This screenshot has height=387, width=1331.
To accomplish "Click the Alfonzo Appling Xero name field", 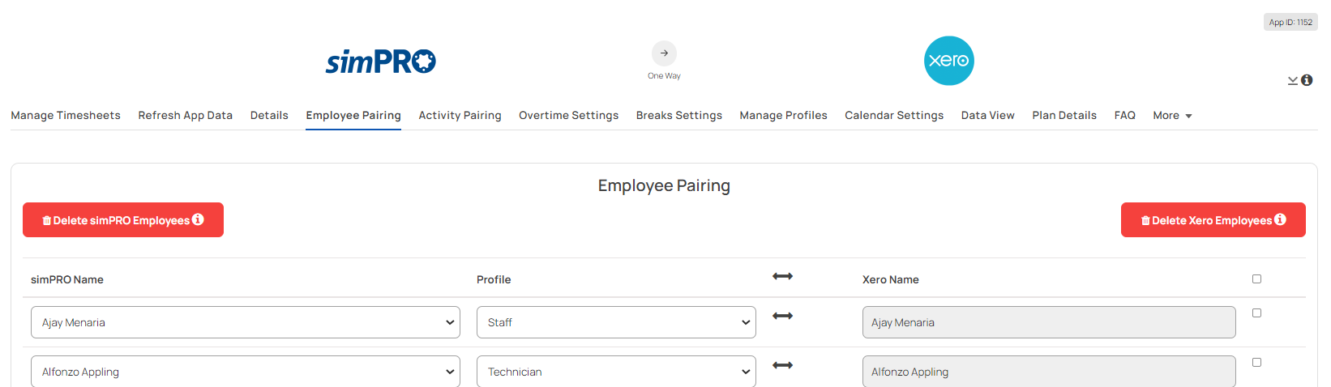I will (x=1049, y=372).
